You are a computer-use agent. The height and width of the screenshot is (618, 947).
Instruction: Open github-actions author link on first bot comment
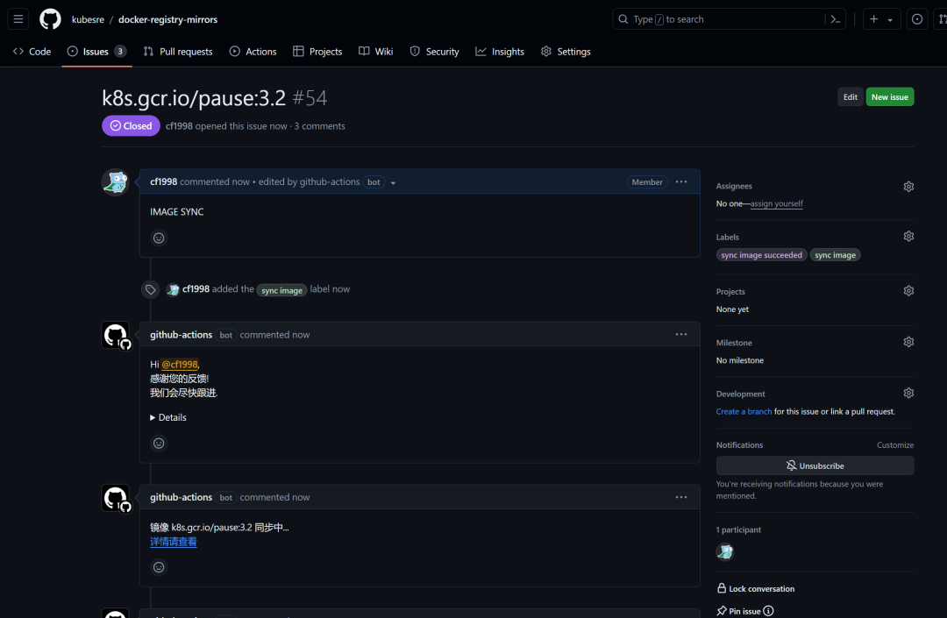point(182,334)
